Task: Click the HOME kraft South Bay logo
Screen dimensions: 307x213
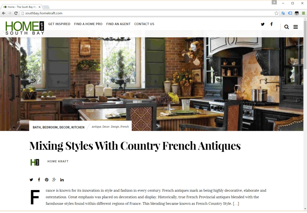Action: point(25,28)
